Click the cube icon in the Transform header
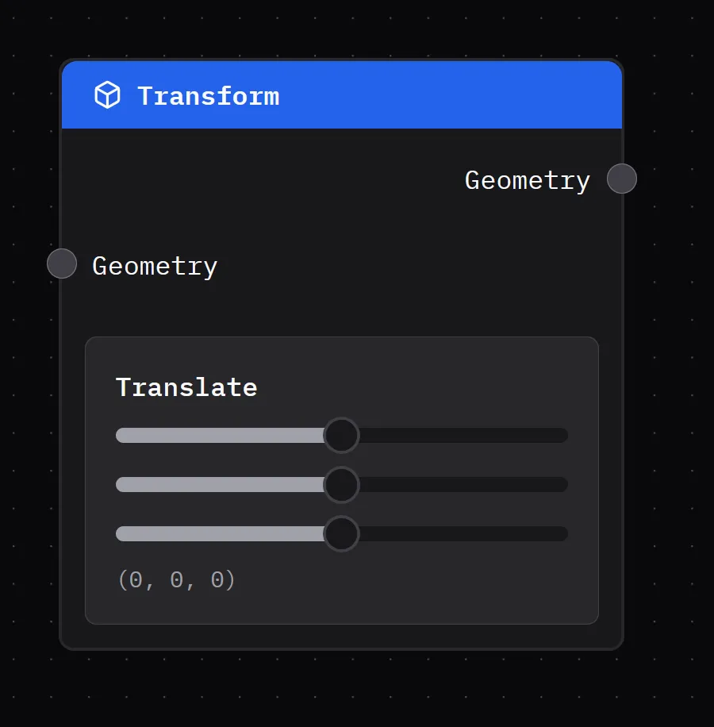The height and width of the screenshot is (727, 714). pos(107,94)
